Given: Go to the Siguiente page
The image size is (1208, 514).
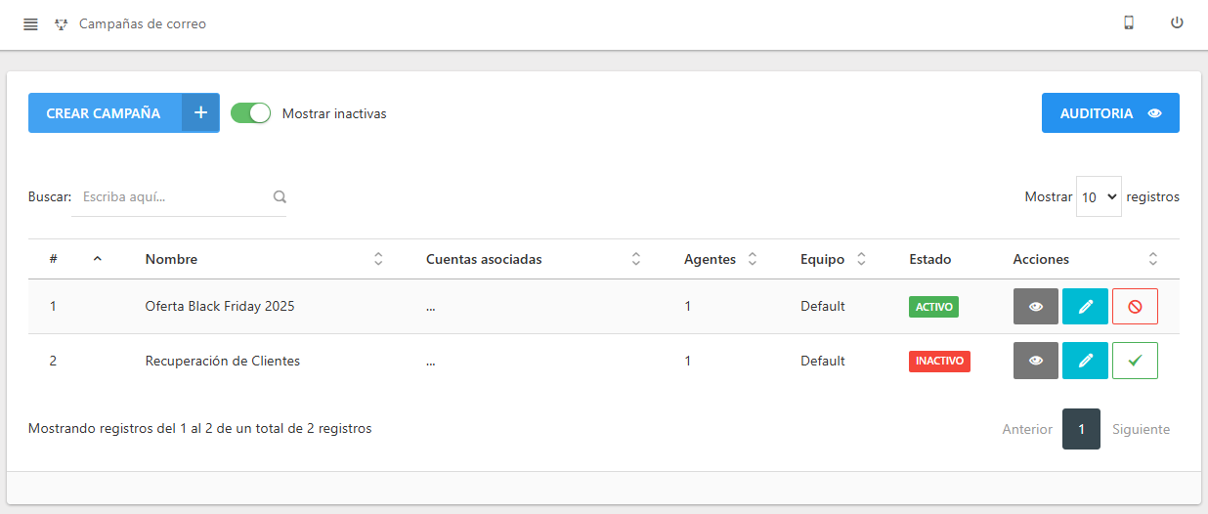Looking at the screenshot, I should (x=1141, y=429).
